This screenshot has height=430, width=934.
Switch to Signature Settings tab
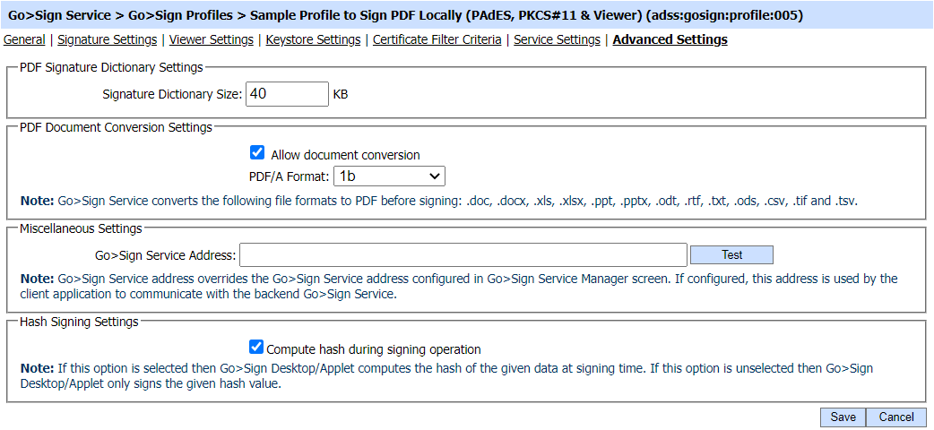(x=107, y=39)
